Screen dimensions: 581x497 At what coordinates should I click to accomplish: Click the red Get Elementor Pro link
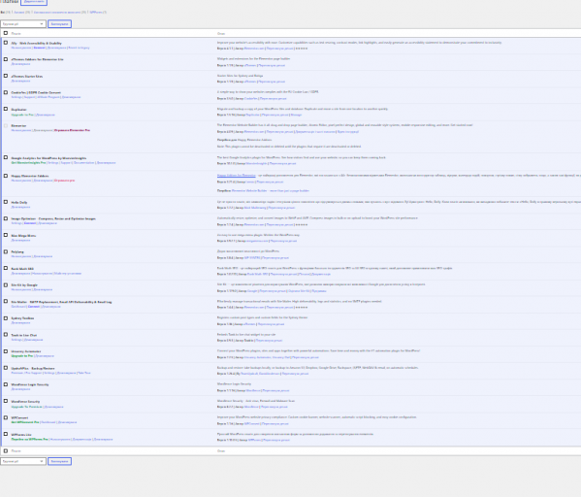[x=72, y=130]
